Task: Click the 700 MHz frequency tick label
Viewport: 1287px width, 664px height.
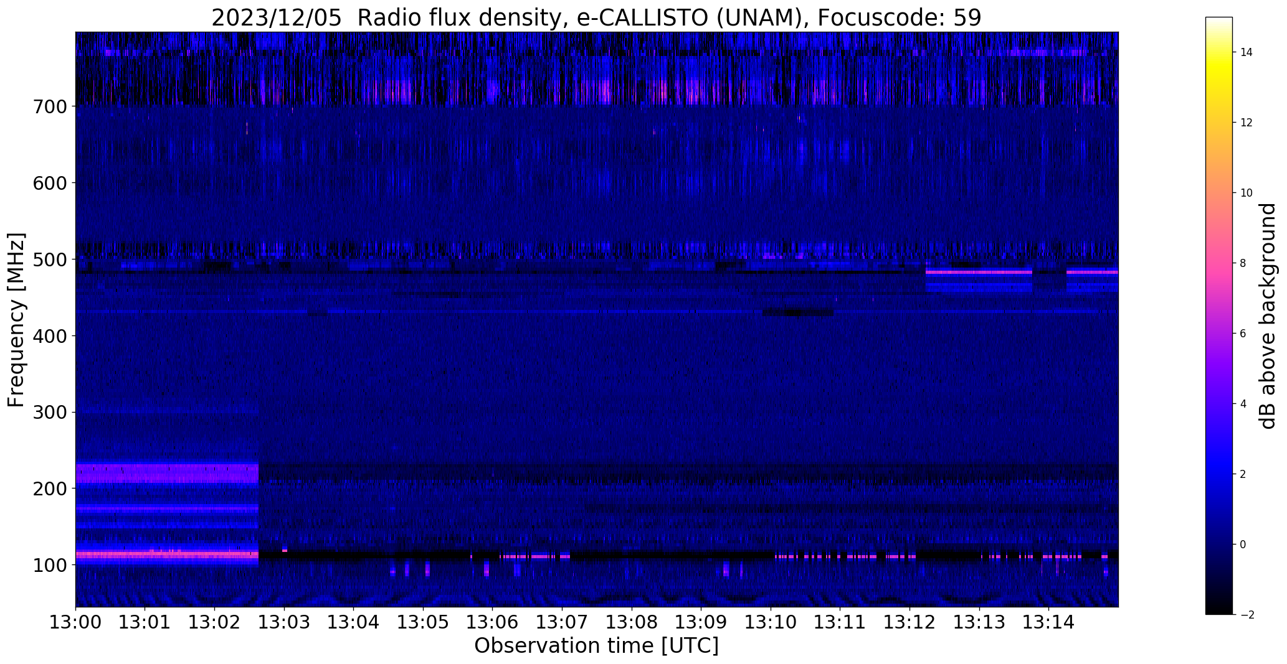Action: point(49,106)
